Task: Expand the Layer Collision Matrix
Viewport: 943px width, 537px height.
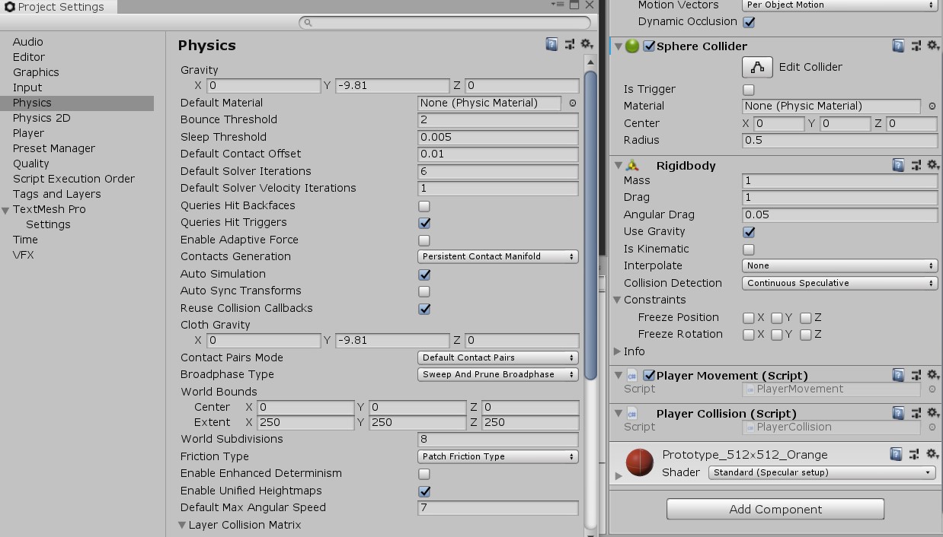Action: pos(181,525)
